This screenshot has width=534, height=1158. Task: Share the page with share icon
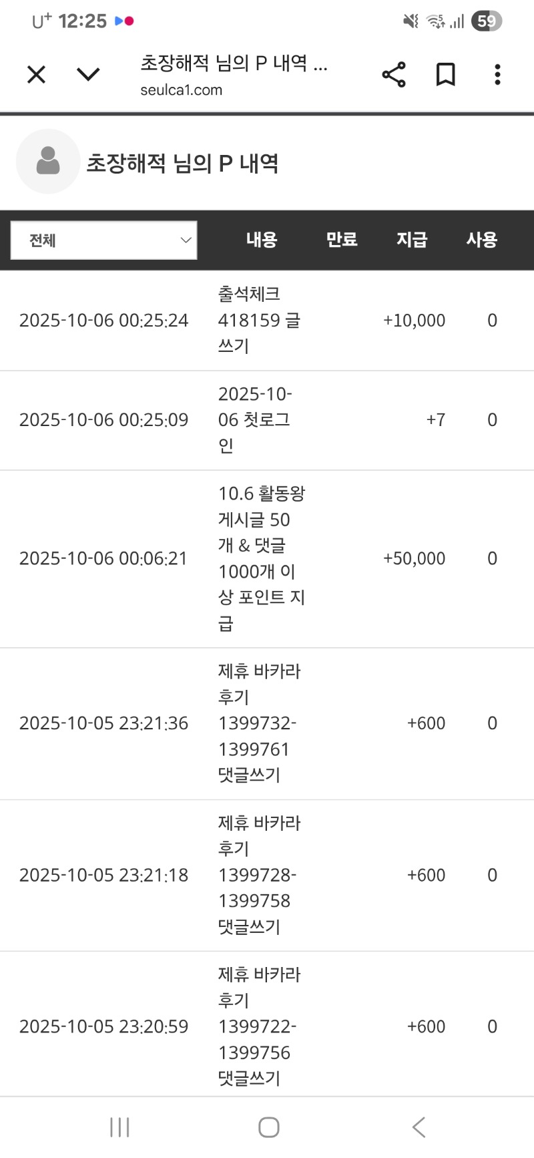pos(394,75)
